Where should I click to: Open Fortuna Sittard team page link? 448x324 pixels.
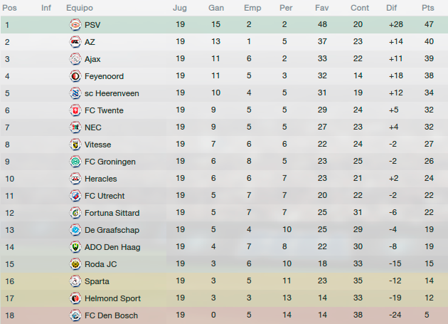point(112,213)
